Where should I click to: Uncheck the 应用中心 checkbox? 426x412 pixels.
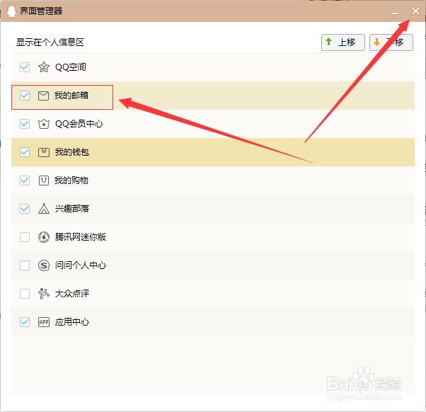(25, 322)
